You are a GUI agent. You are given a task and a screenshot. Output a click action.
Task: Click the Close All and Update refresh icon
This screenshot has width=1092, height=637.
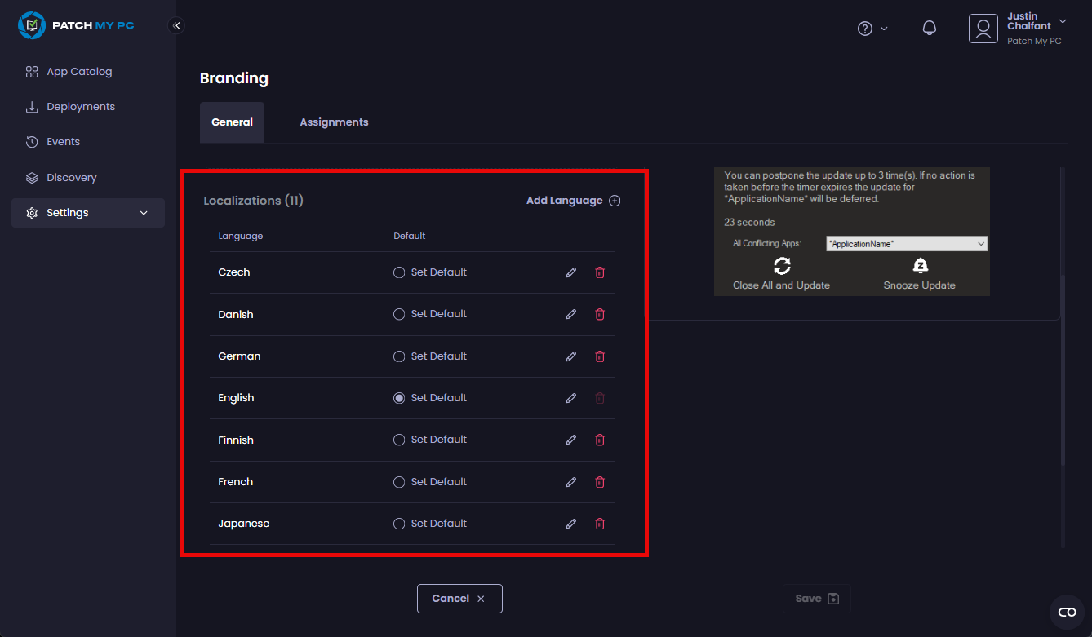781,266
